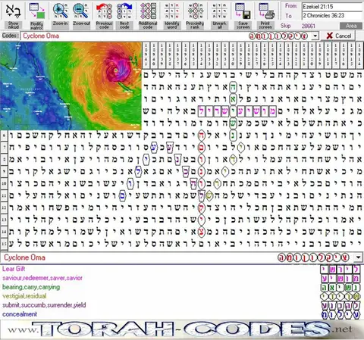Click the From verse field Ezekiel 21:15
This screenshot has width=364, height=340.
click(332, 7)
